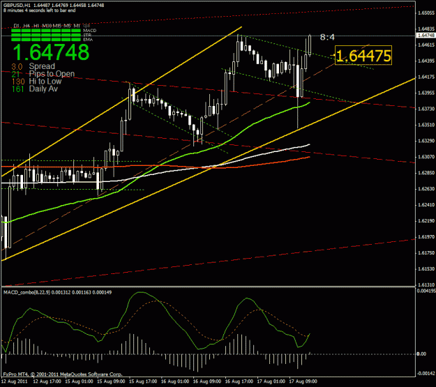The height and width of the screenshot is (387, 436).
Task: Click the '15 Aug 17:00' label on time axis
Action: pyautogui.click(x=143, y=381)
